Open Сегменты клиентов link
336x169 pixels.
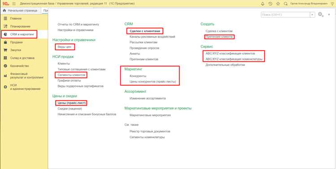71,75
